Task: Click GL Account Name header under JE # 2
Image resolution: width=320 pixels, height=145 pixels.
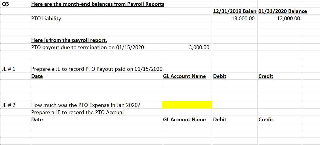Action: coord(184,120)
